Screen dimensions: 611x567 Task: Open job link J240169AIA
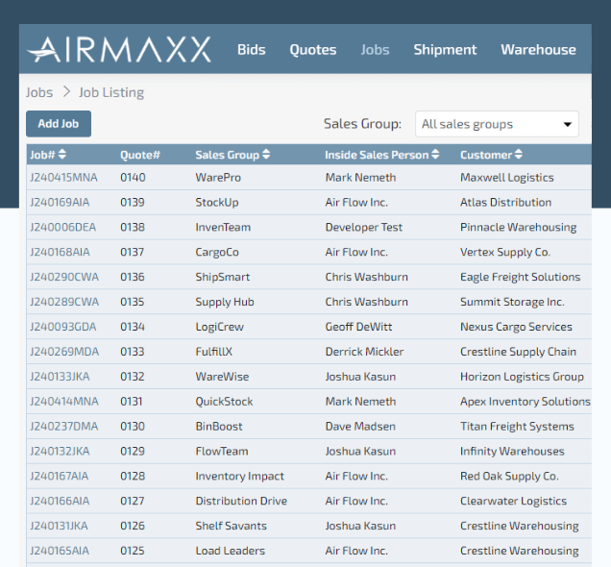(60, 203)
